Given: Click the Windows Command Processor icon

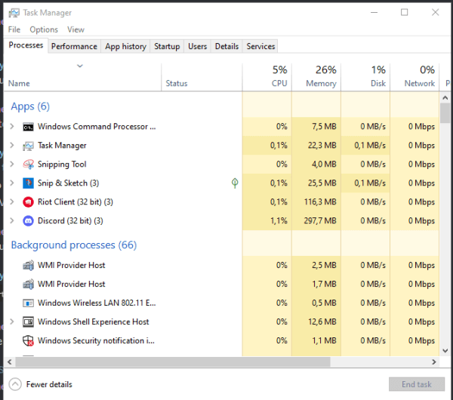Looking at the screenshot, I should pos(28,127).
